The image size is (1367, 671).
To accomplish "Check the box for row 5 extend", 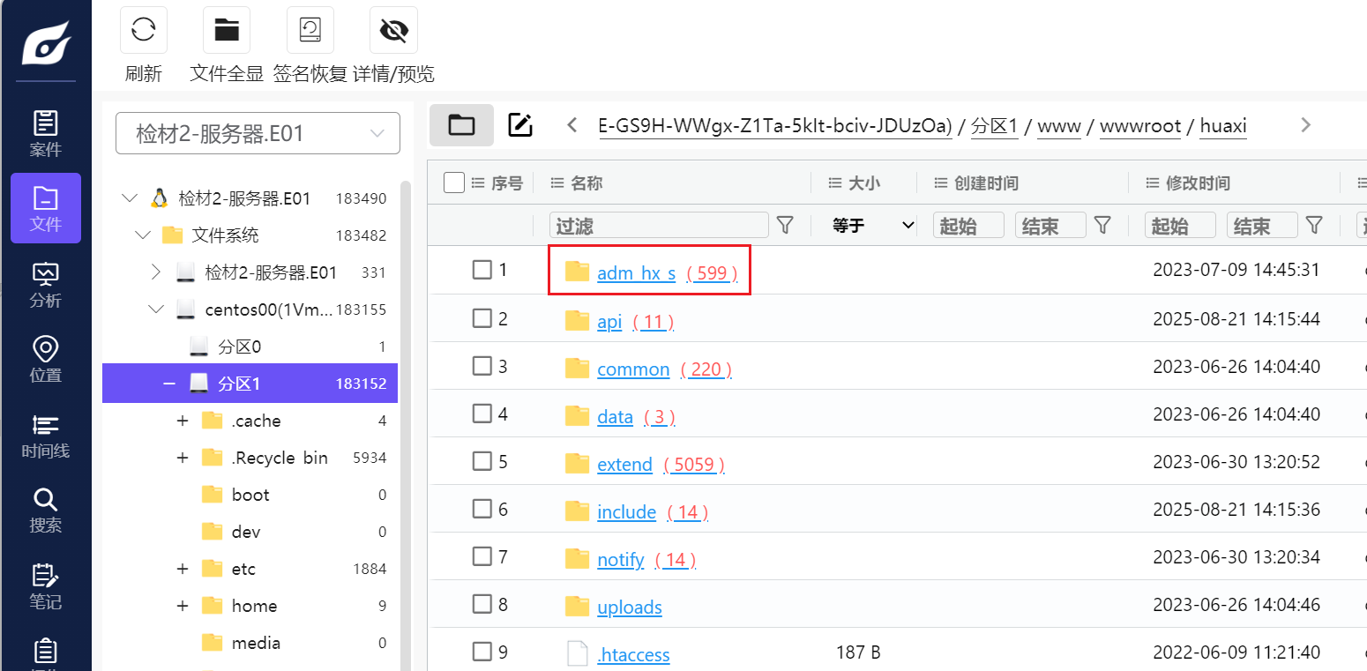I will [482, 461].
